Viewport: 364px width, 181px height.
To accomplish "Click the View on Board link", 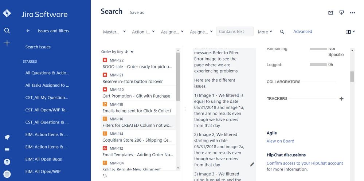I will tap(280, 141).
